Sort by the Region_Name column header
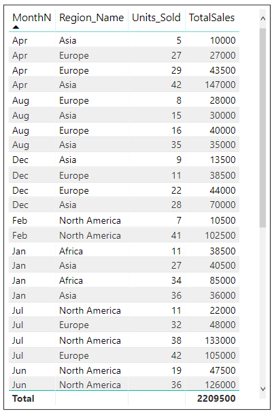The image size is (274, 414). pos(91,18)
